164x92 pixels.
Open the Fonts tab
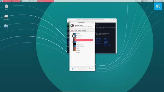pyautogui.click(x=79, y=31)
